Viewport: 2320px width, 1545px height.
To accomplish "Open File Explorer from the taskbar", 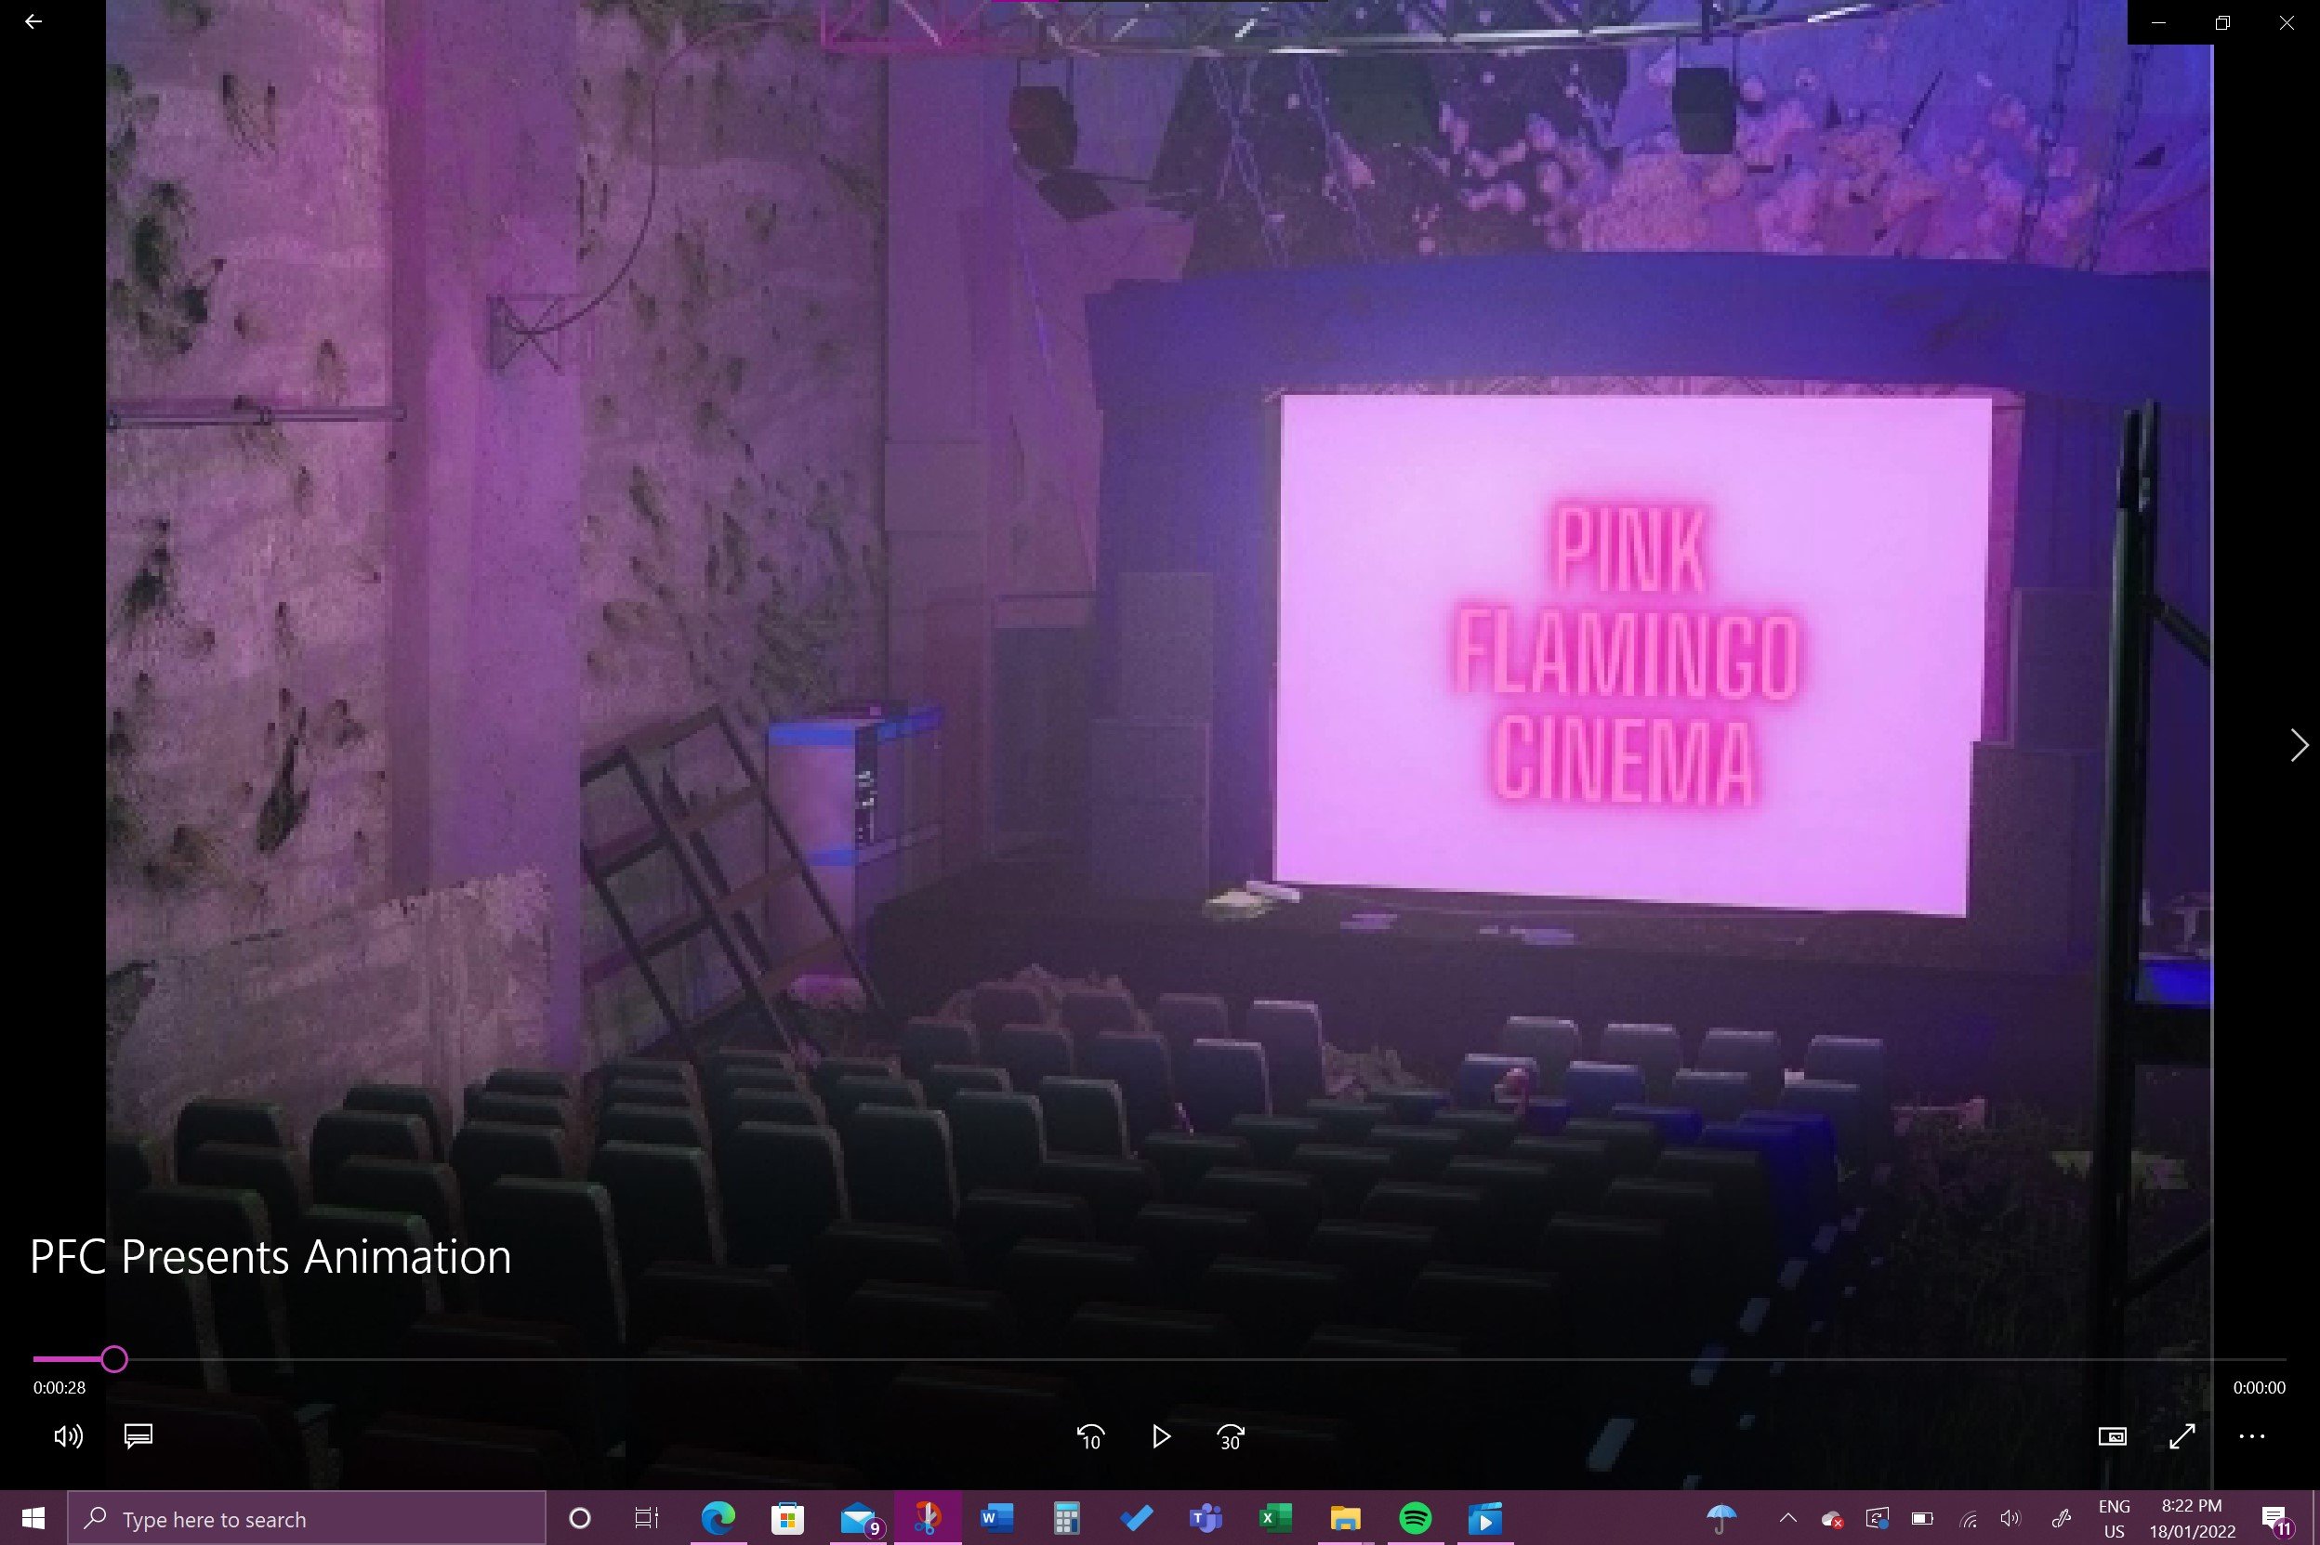I will pos(1345,1518).
